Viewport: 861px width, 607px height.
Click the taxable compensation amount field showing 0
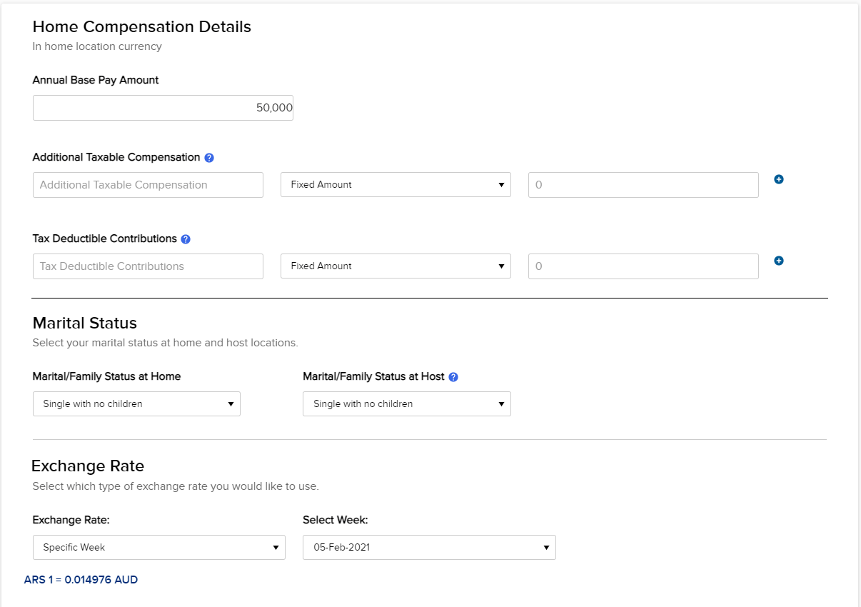tap(643, 184)
